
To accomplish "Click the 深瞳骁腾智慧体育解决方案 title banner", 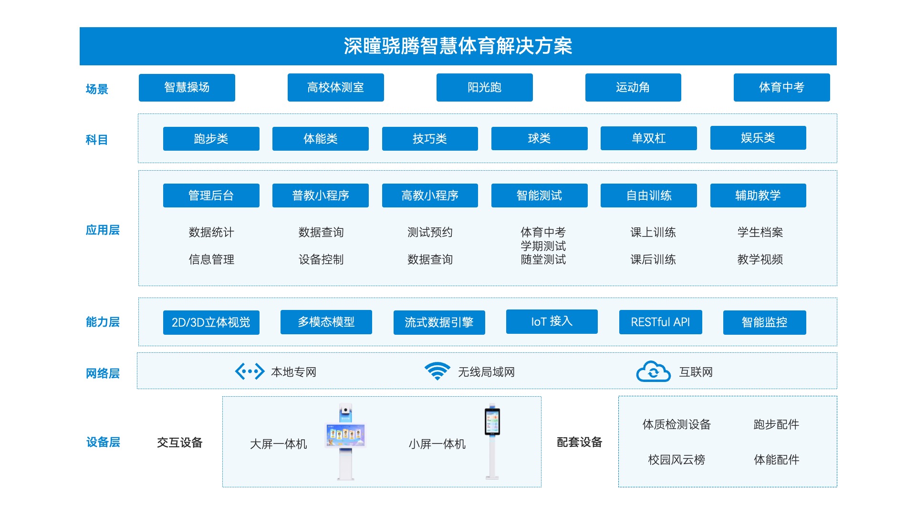I will coord(458,46).
